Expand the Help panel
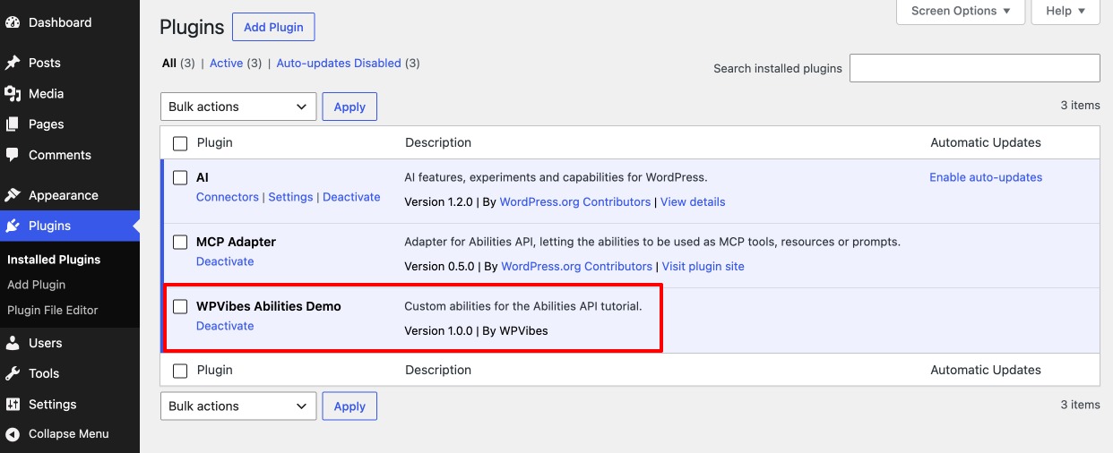Viewport: 1113px width, 453px height. point(1066,11)
